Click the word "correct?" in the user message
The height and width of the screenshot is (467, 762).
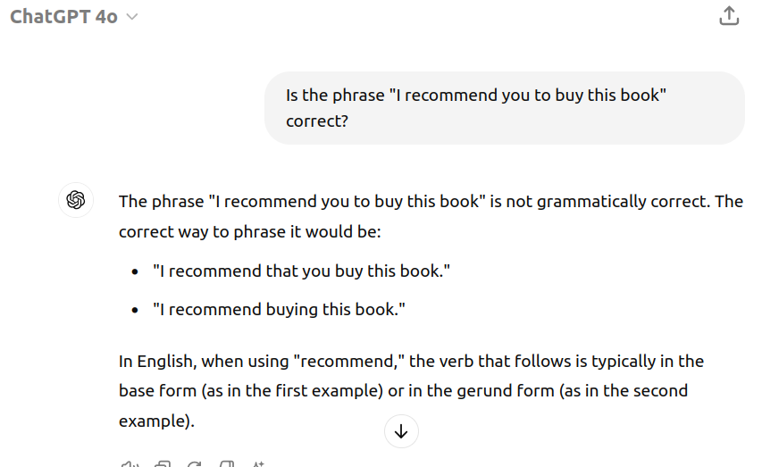tap(317, 121)
